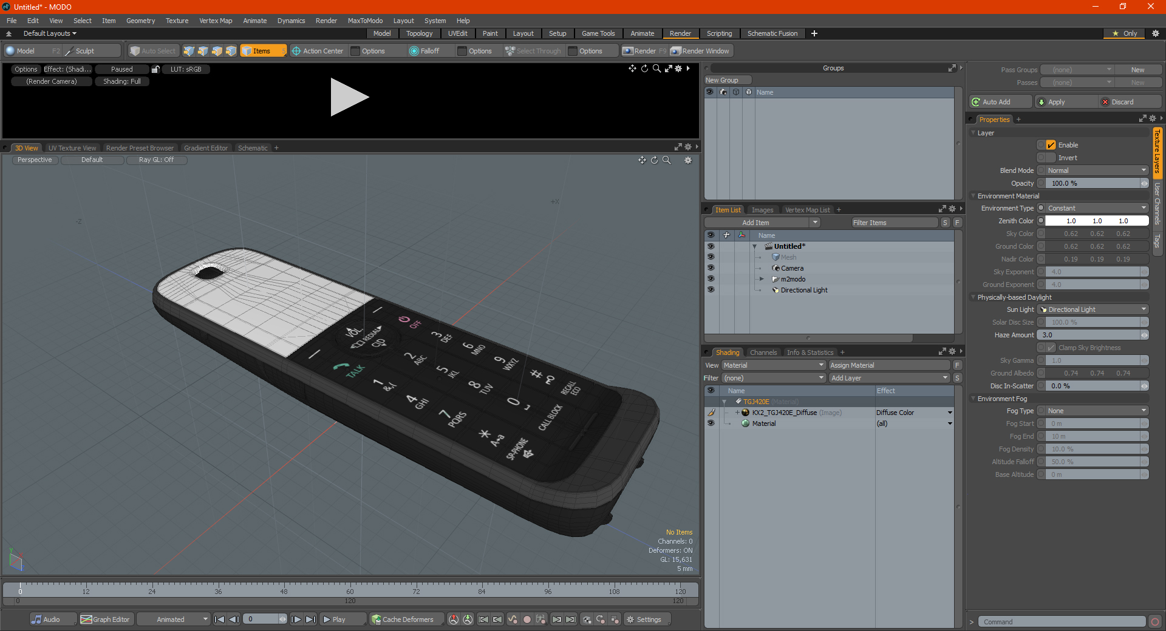Toggle visibility of Mesh item

[711, 257]
